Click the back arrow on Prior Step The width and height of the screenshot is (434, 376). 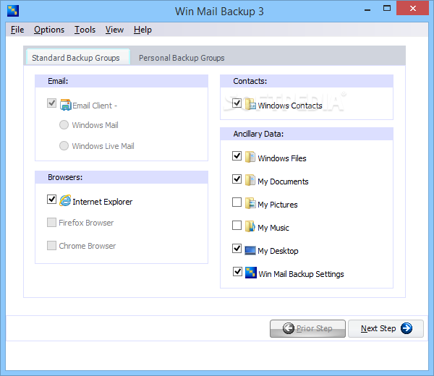289,328
